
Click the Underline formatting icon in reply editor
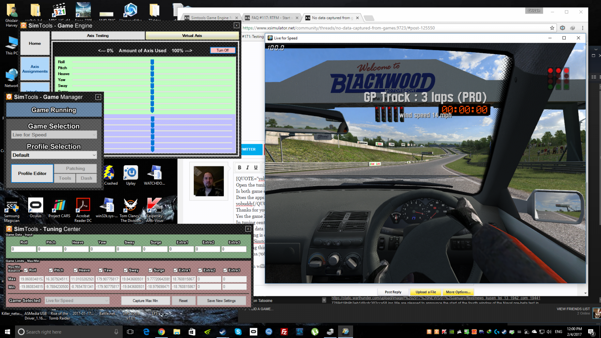tap(256, 167)
